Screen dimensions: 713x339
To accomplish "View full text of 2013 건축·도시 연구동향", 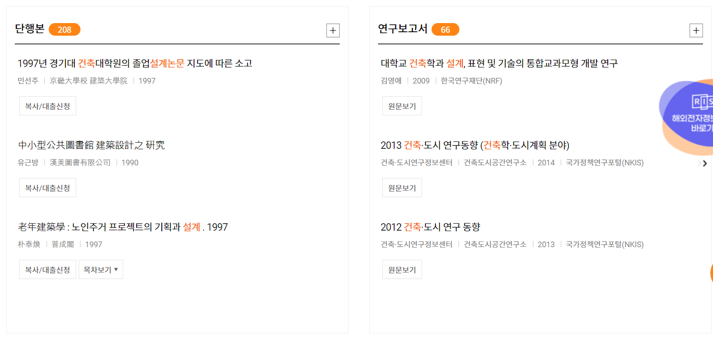I will [402, 187].
